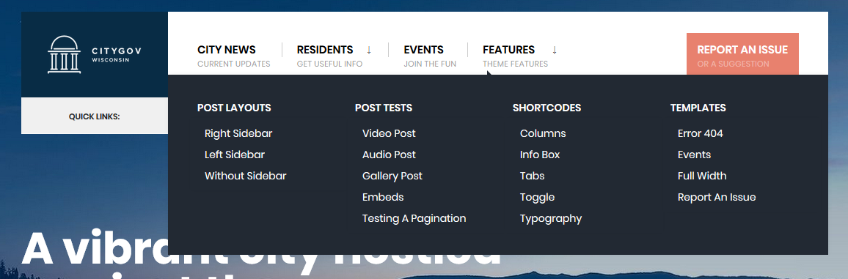Click the CityGov building logo icon
Screen dimensions: 848x279
tap(65, 54)
